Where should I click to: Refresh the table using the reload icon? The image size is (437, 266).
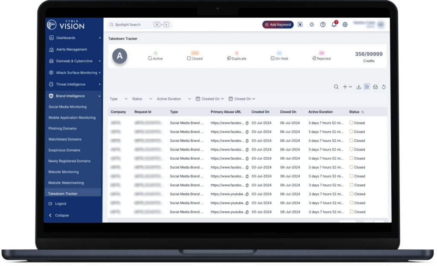tap(384, 86)
